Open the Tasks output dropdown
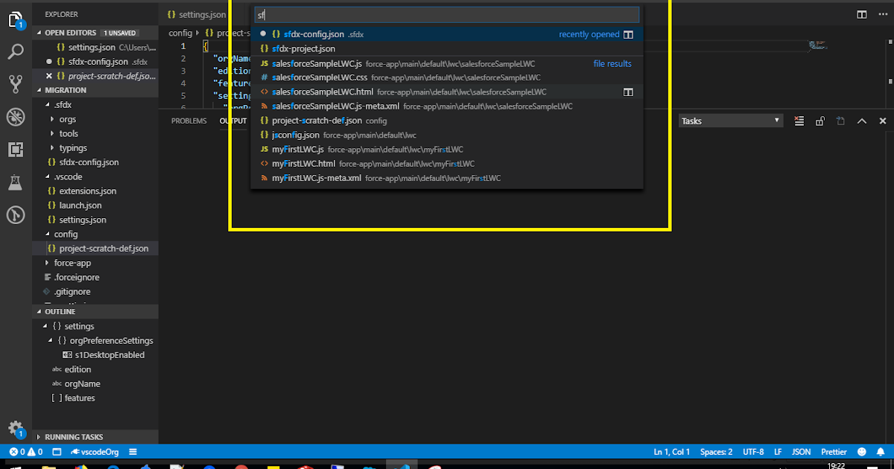Image resolution: width=894 pixels, height=469 pixels. (x=730, y=120)
